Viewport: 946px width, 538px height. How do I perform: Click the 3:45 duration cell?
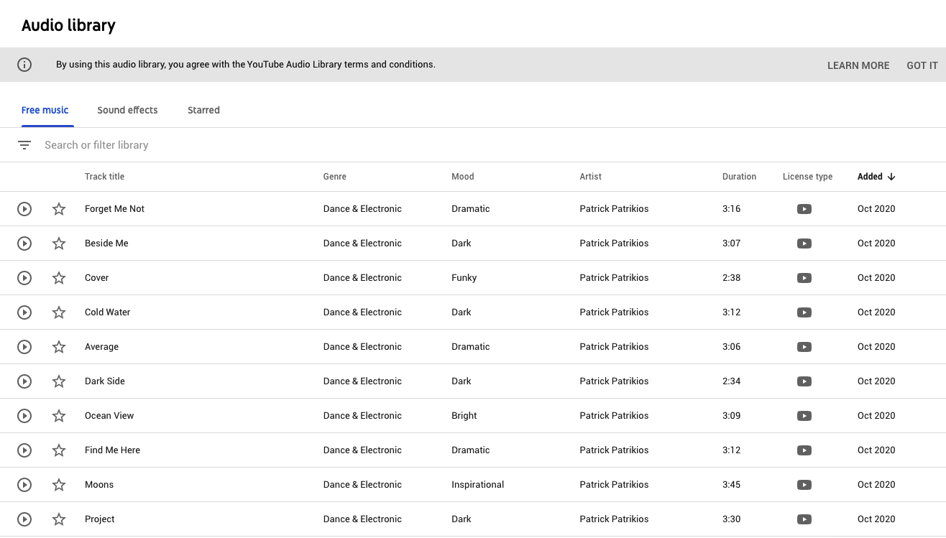click(x=731, y=485)
